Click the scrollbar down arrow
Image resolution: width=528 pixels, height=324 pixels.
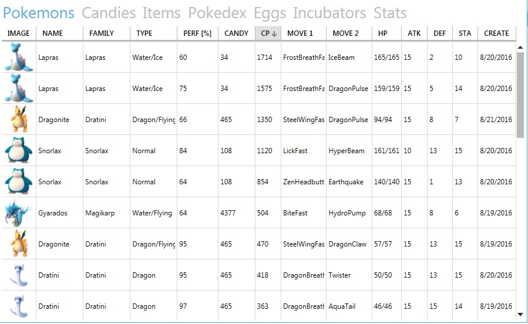(520, 314)
